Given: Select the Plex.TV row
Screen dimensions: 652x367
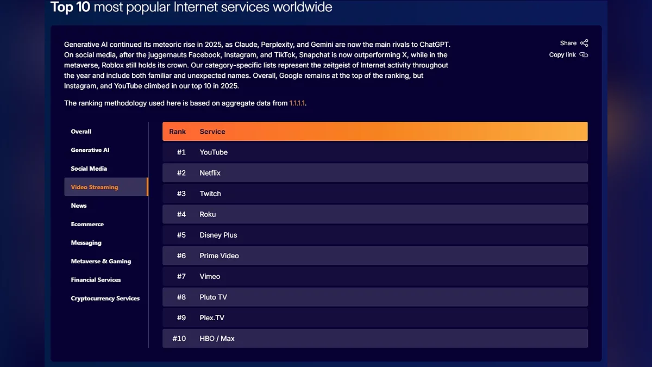Looking at the screenshot, I should pos(375,318).
